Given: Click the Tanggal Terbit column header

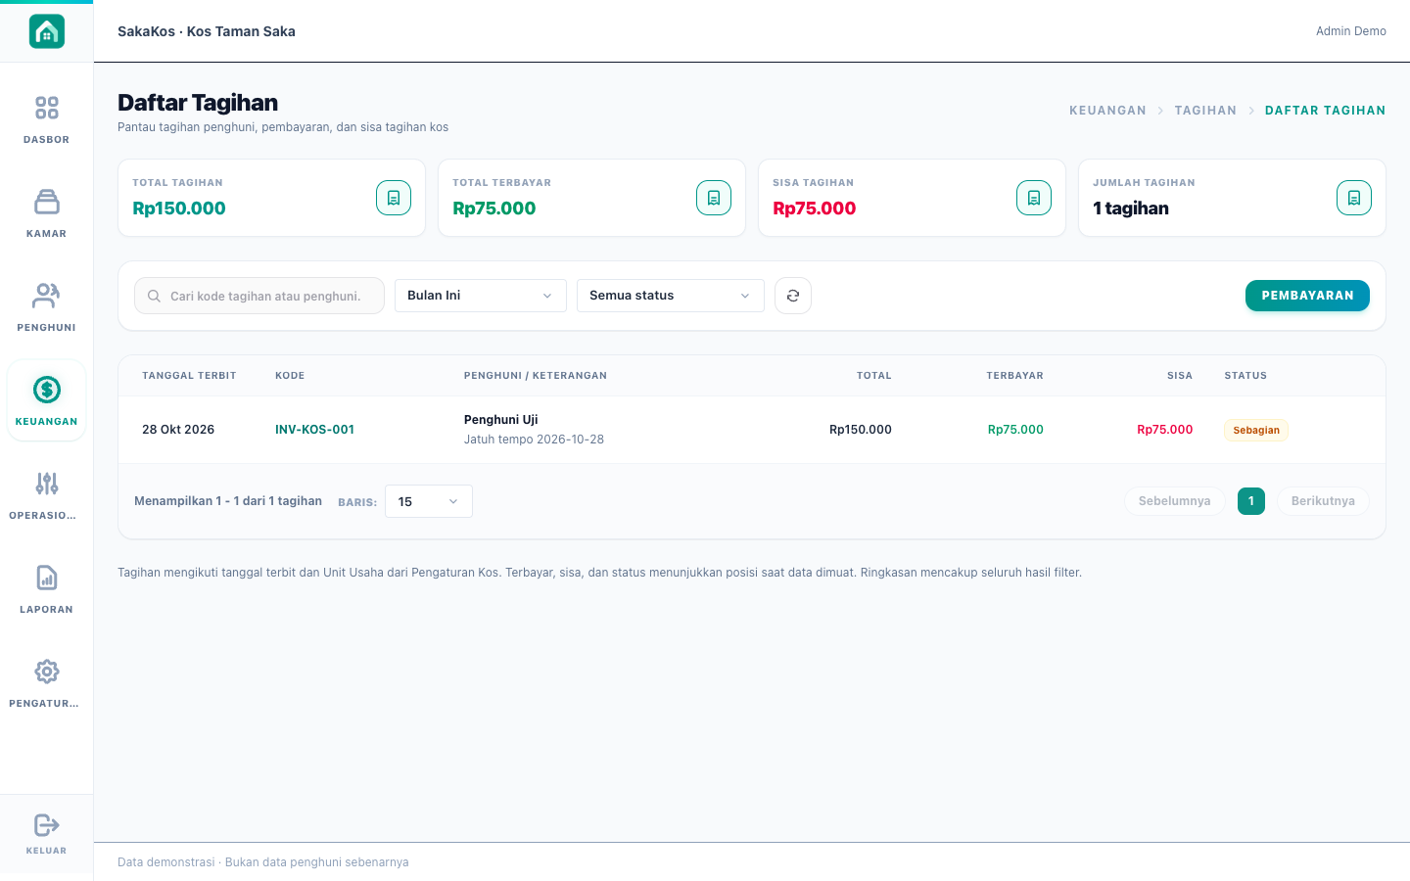Looking at the screenshot, I should pyautogui.click(x=189, y=376).
